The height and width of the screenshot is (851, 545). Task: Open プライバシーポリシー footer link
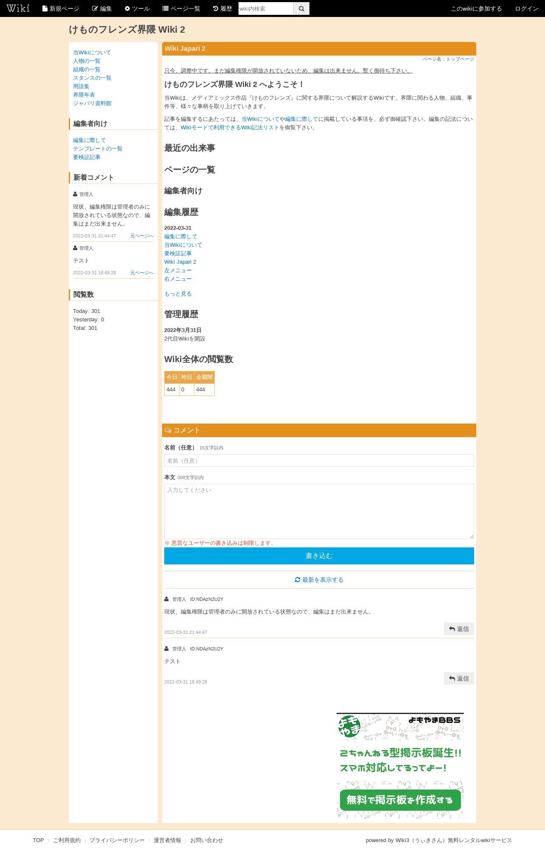click(x=117, y=840)
